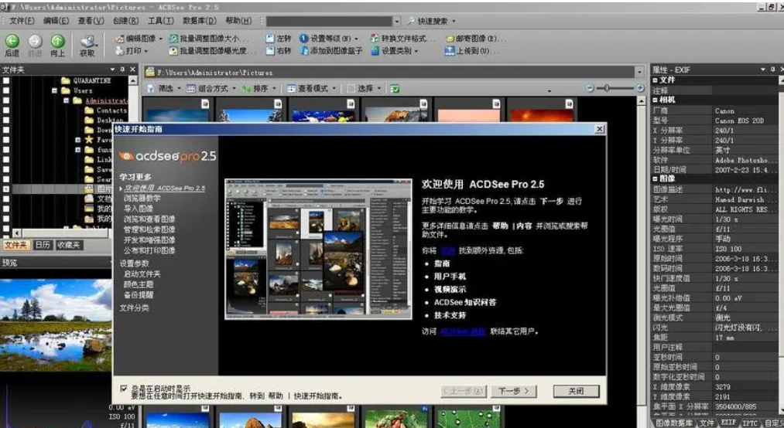Click zoom-out minus icon by thumbnail slider

coord(590,88)
